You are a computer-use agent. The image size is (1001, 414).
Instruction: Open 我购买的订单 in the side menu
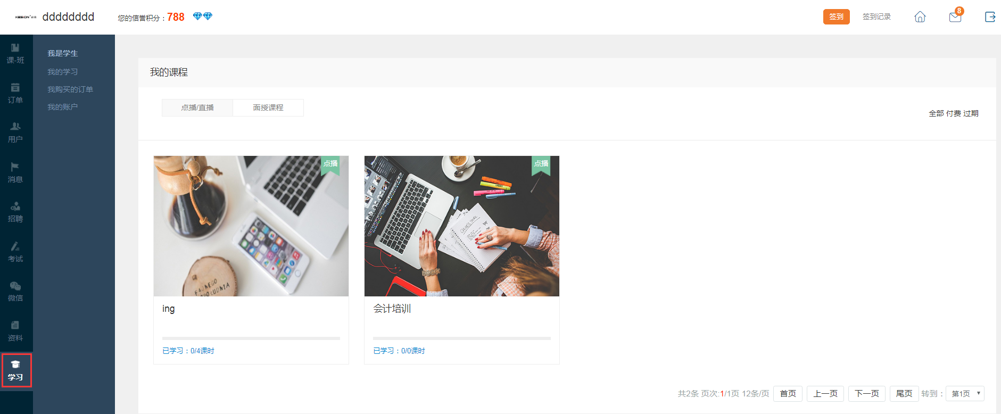pyautogui.click(x=70, y=89)
